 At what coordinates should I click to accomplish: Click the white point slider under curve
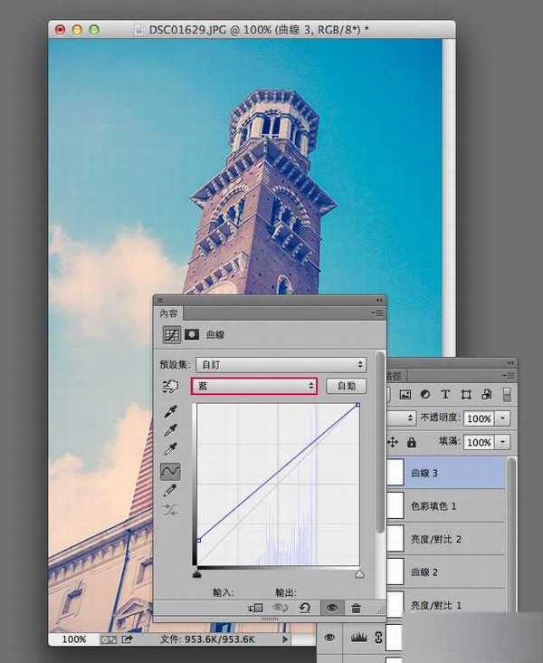[x=359, y=574]
